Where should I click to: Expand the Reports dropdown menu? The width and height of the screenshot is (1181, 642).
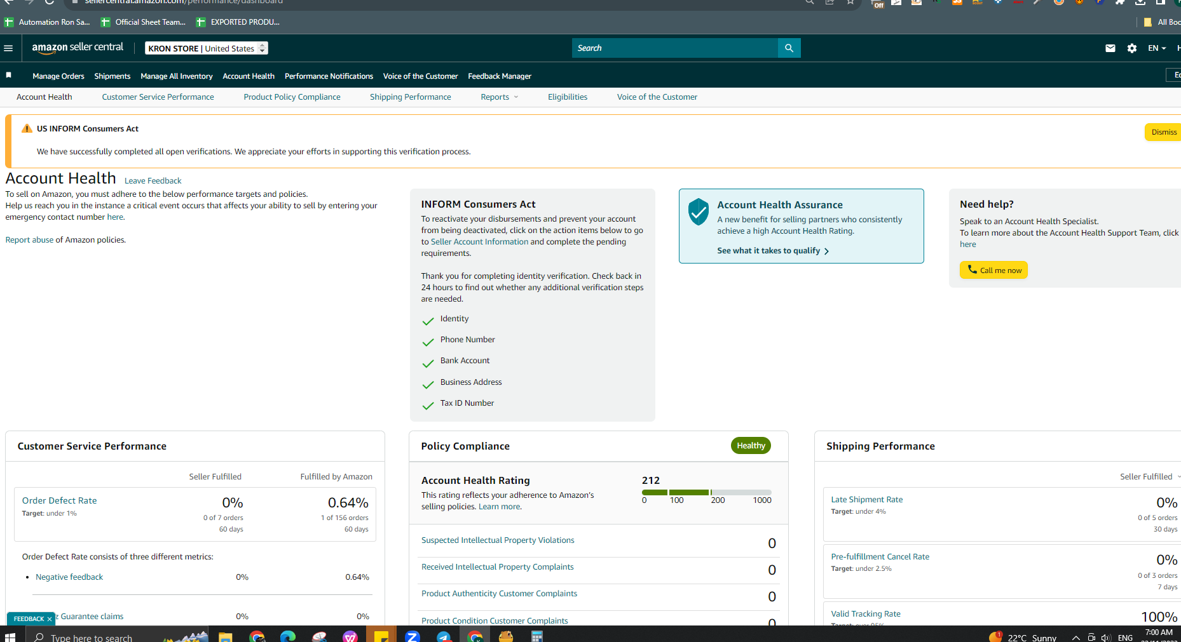pos(500,97)
